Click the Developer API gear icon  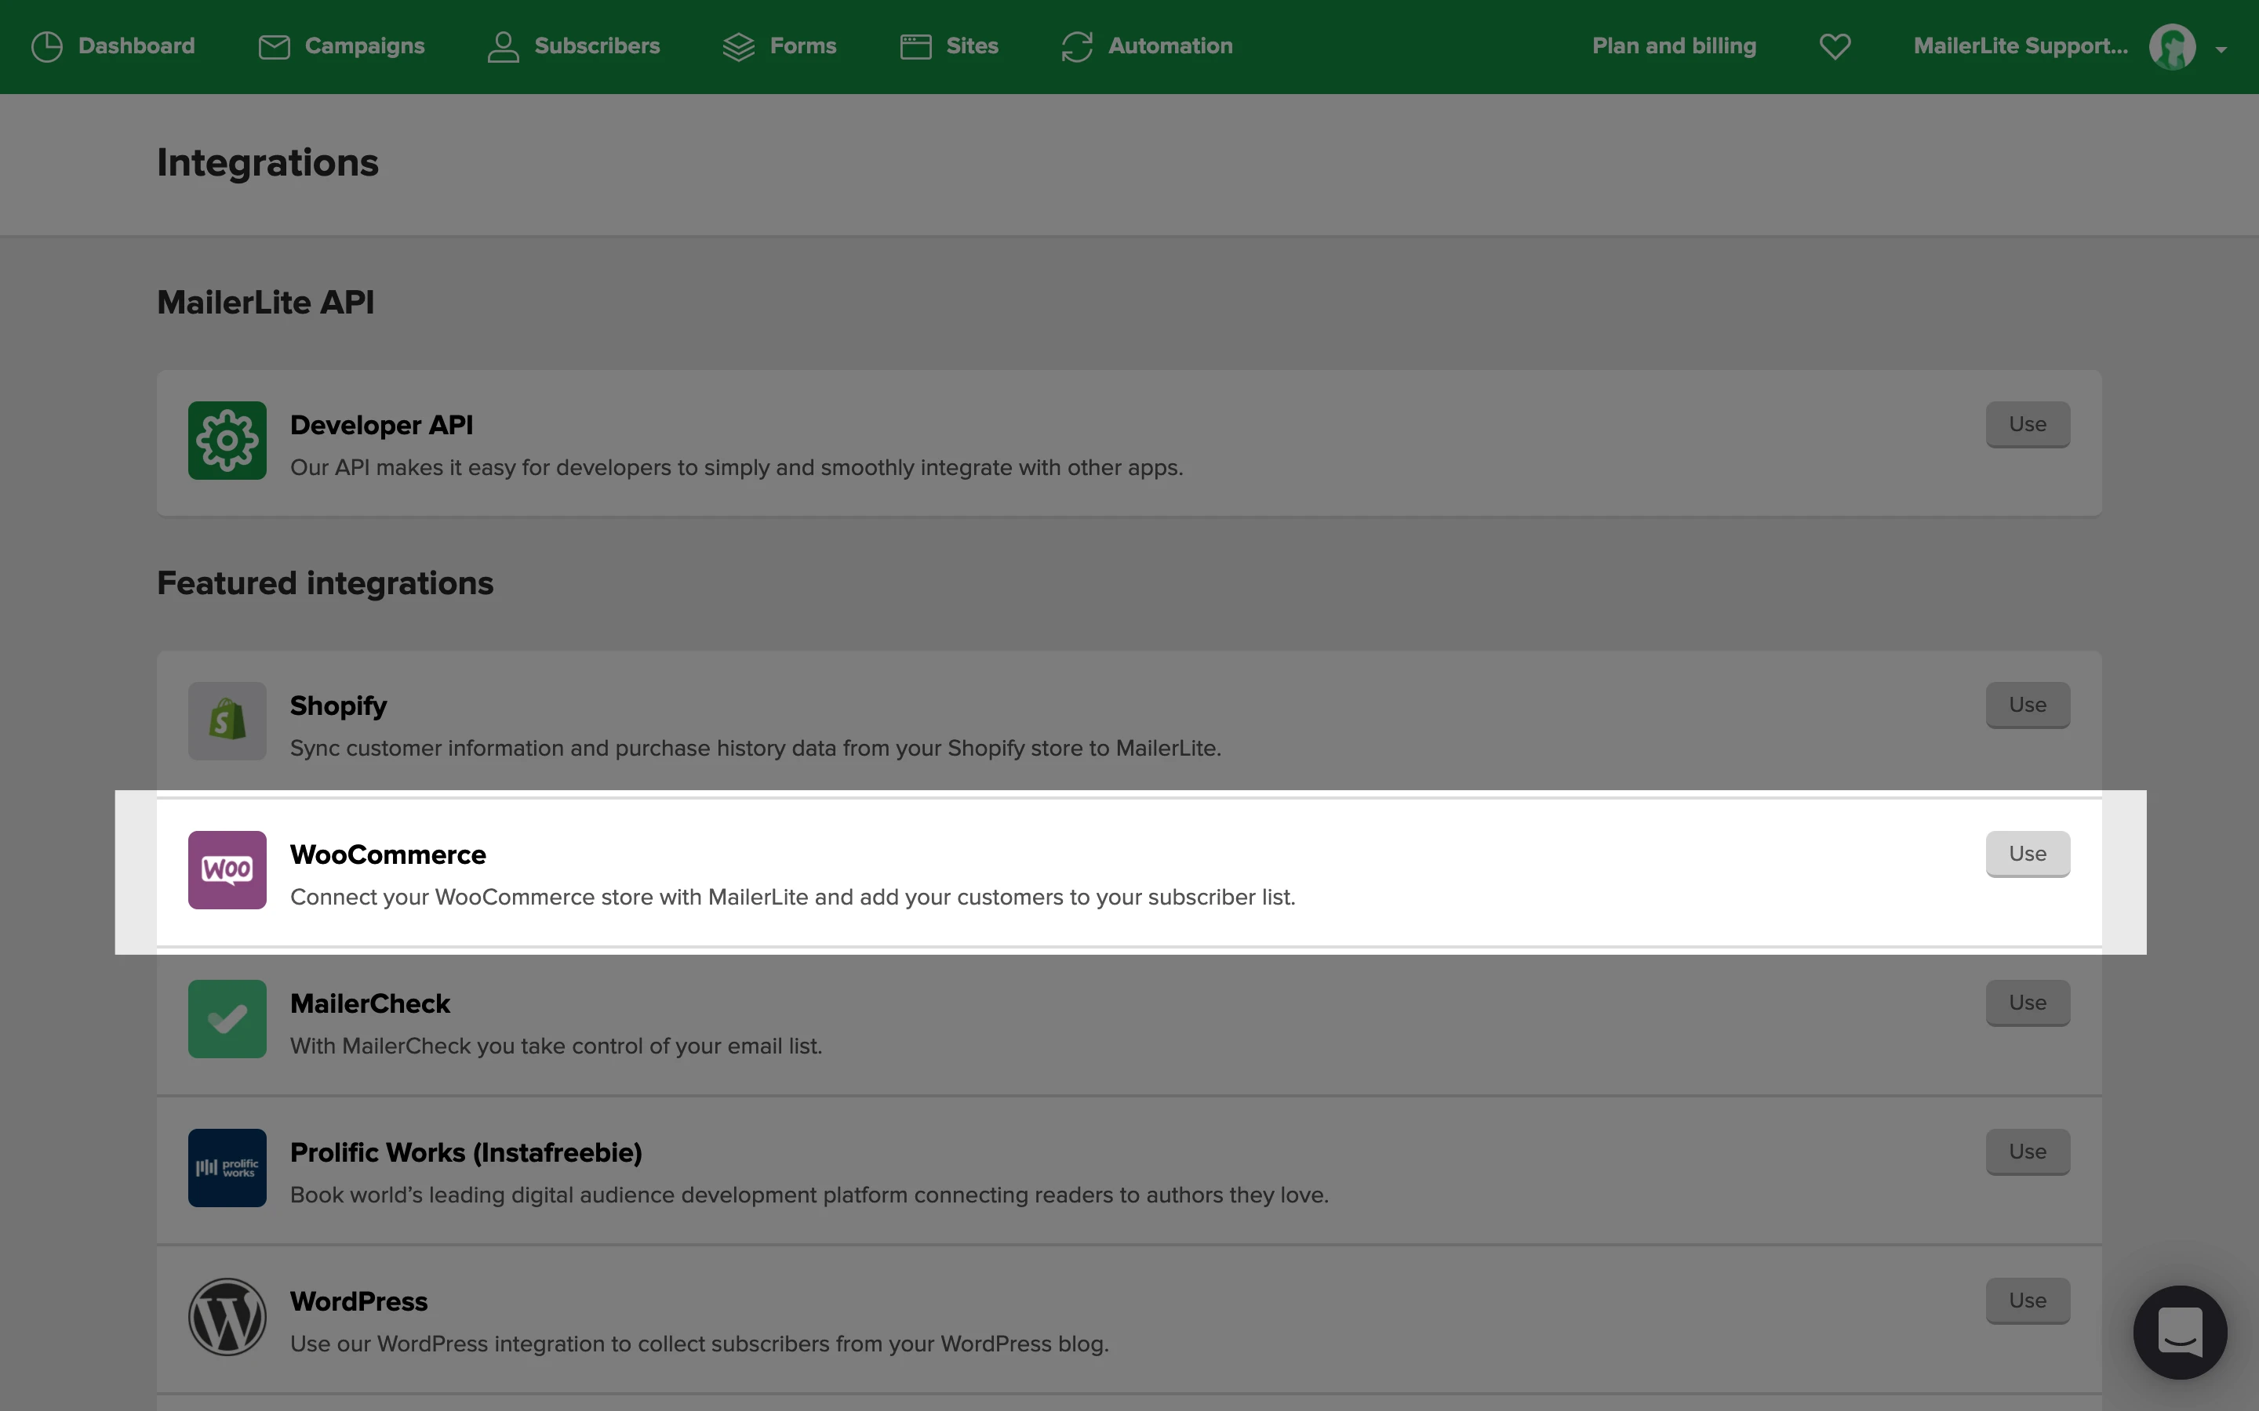click(x=227, y=441)
